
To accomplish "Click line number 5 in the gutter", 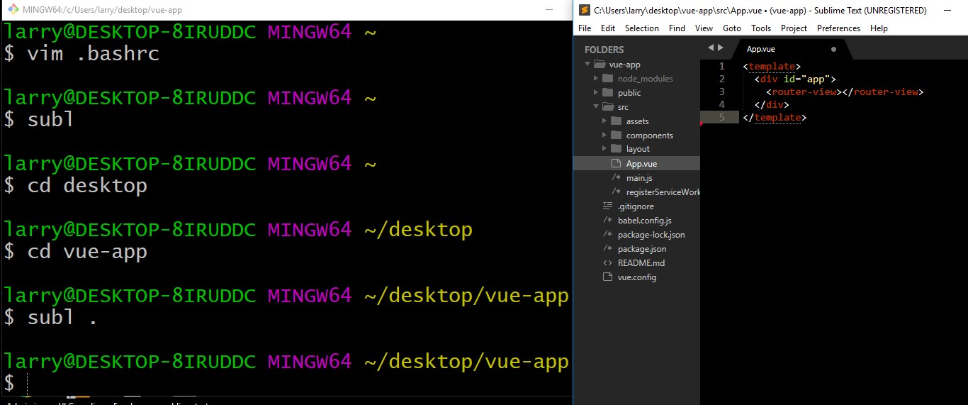I will [721, 117].
